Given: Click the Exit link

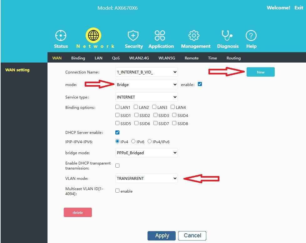Looking at the screenshot, I should pyautogui.click(x=299, y=8).
